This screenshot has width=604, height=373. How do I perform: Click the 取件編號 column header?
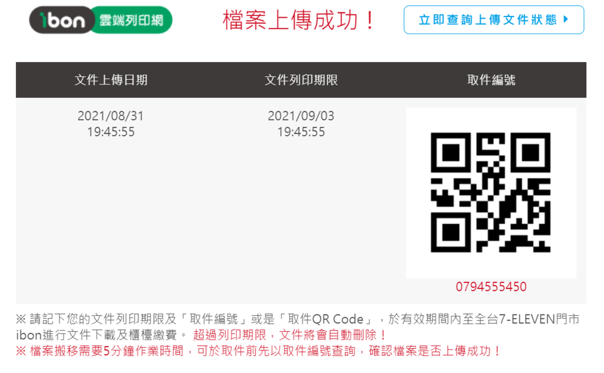(491, 80)
